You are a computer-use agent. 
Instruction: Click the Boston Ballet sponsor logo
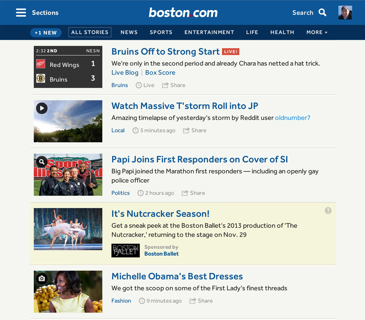pos(125,250)
